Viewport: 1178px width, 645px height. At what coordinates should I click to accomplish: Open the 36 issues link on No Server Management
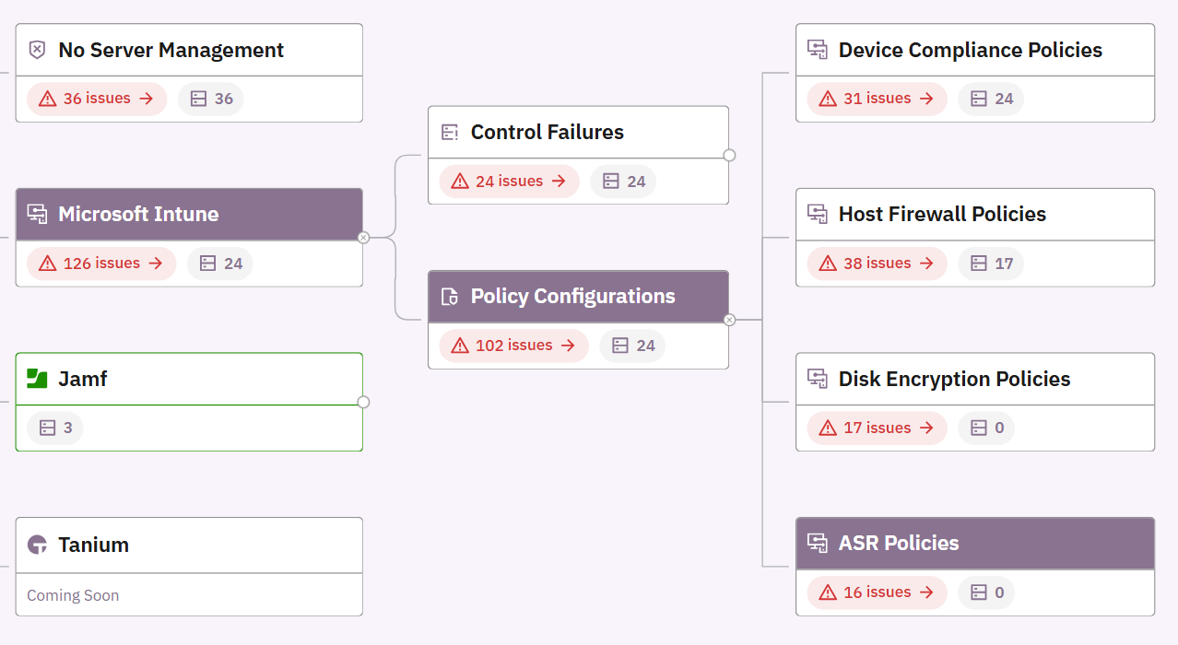click(96, 99)
